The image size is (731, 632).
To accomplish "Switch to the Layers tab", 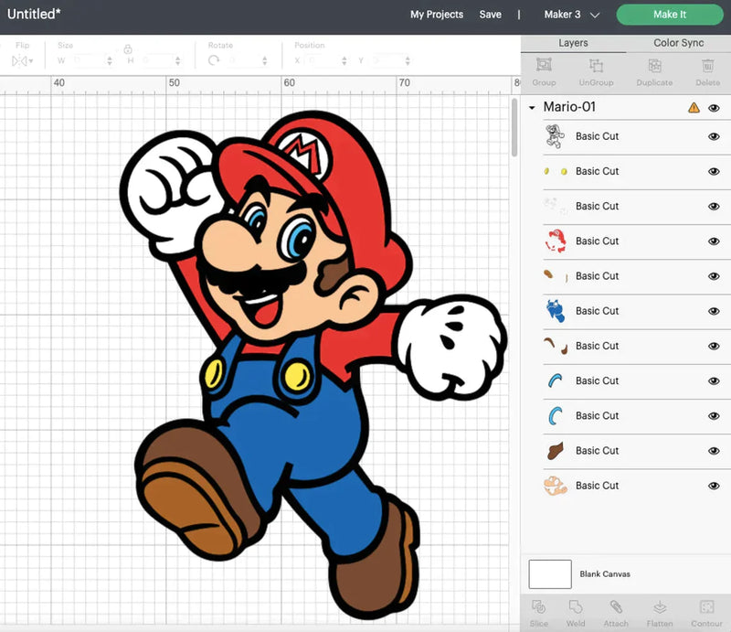I will pos(573,43).
